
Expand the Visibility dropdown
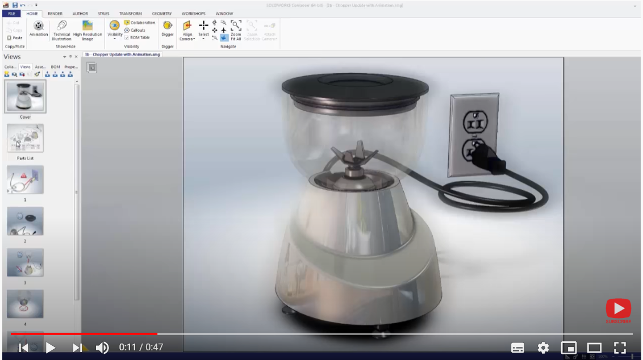tap(115, 39)
